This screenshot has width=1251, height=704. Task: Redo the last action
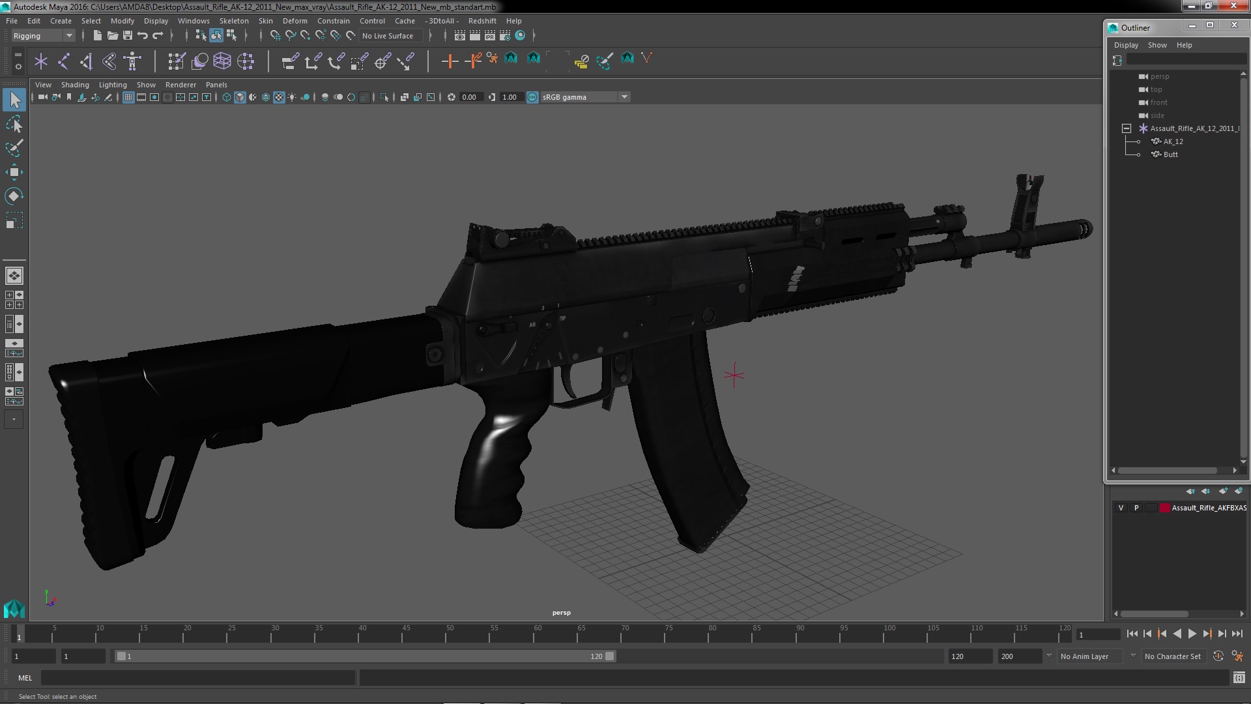pyautogui.click(x=158, y=35)
